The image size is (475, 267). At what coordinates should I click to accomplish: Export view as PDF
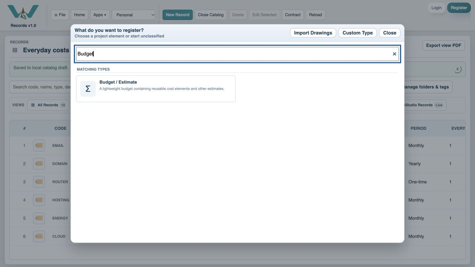(x=443, y=45)
